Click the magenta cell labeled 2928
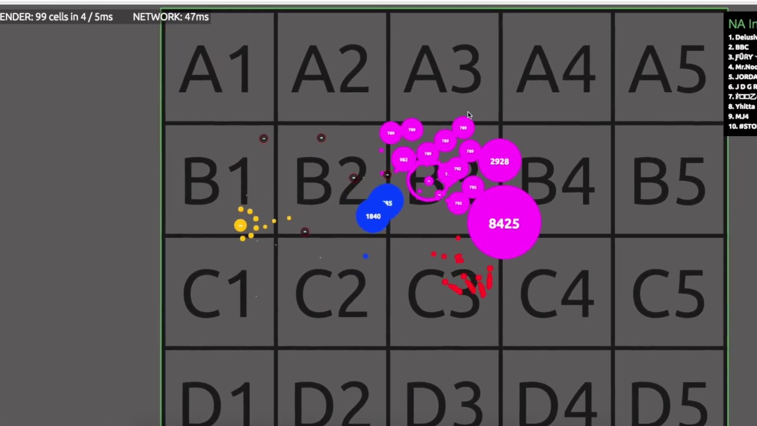The width and height of the screenshot is (757, 426). coord(499,161)
